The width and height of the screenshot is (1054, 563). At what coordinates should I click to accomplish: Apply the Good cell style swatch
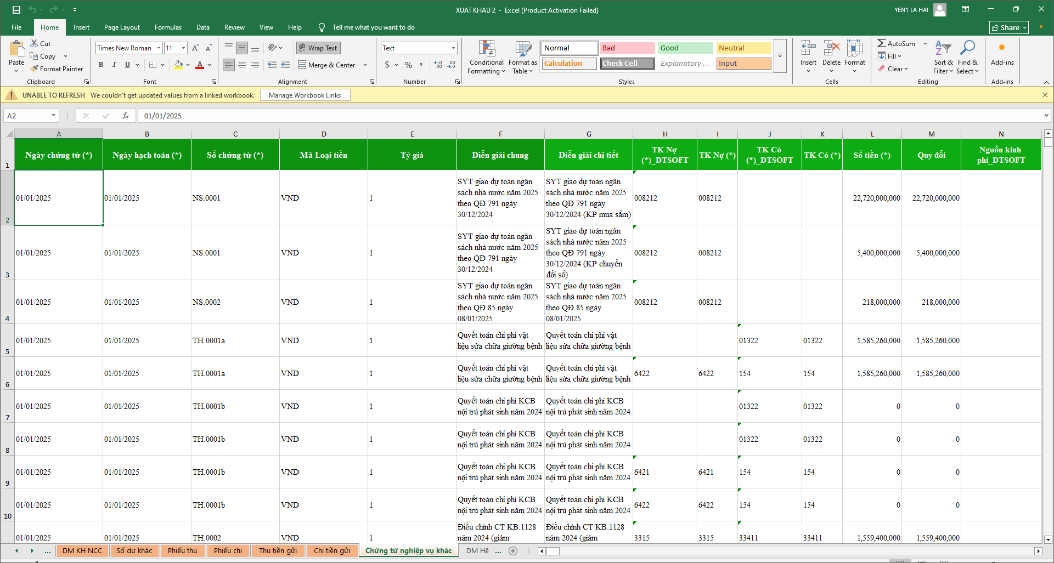pos(685,48)
